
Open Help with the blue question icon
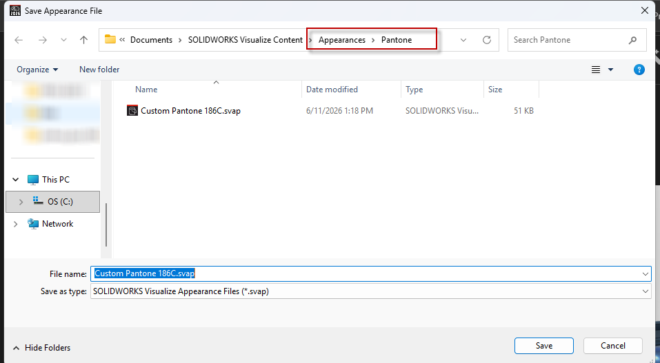639,70
